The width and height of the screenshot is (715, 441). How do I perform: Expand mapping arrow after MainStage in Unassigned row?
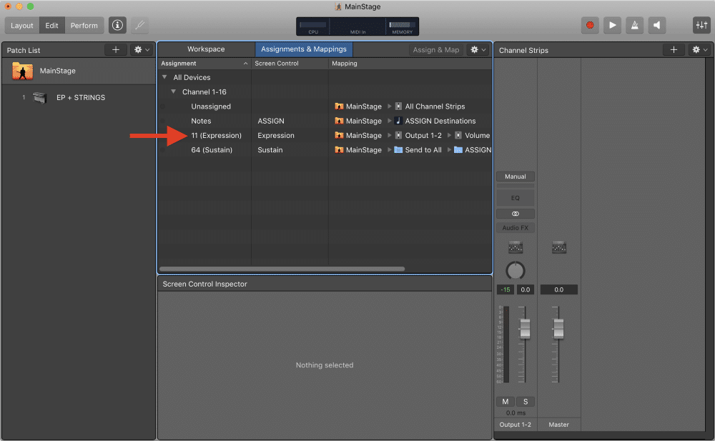390,106
